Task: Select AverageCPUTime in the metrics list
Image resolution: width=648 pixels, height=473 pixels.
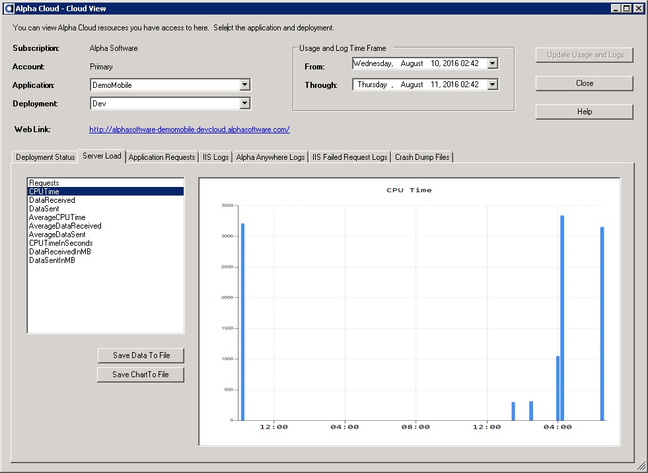Action: click(106, 217)
